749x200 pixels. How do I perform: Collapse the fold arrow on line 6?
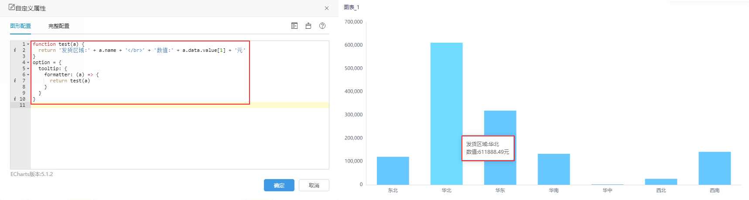tap(28, 75)
